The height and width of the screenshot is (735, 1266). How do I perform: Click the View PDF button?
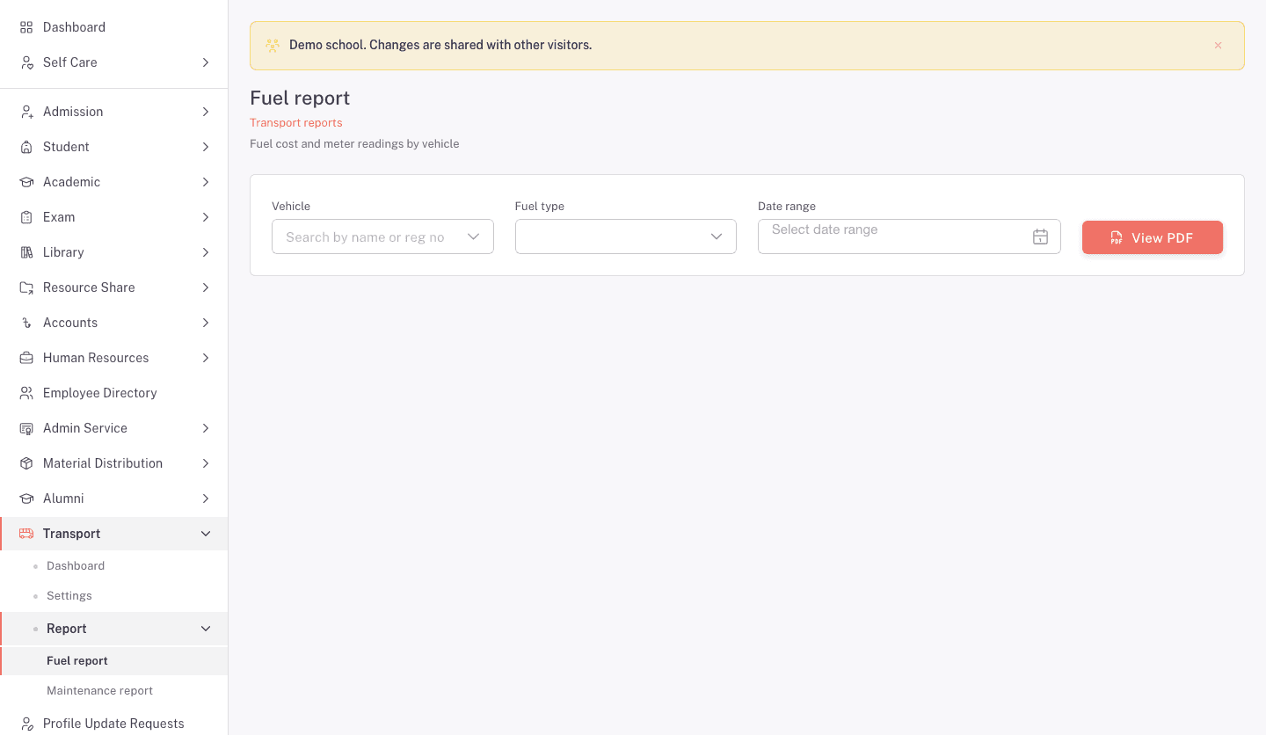click(1152, 237)
